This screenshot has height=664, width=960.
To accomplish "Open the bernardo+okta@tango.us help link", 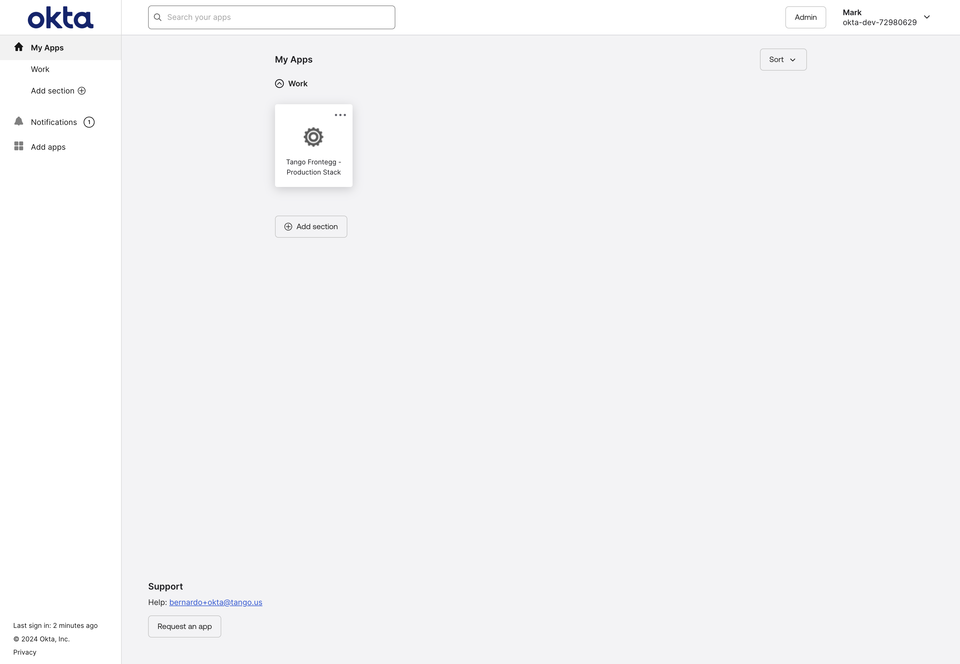I will (215, 603).
